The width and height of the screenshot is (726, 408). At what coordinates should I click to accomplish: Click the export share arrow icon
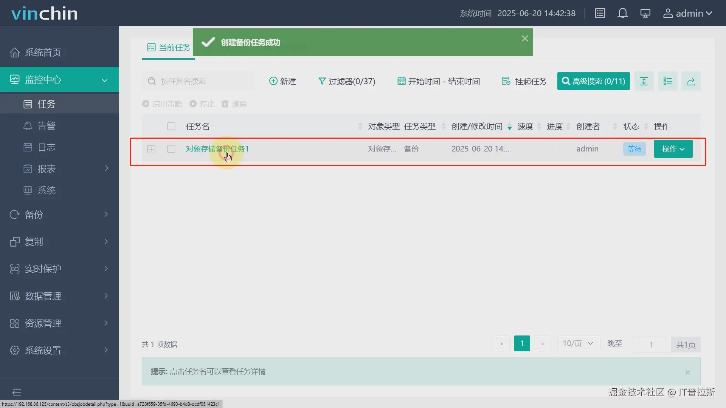tap(691, 81)
